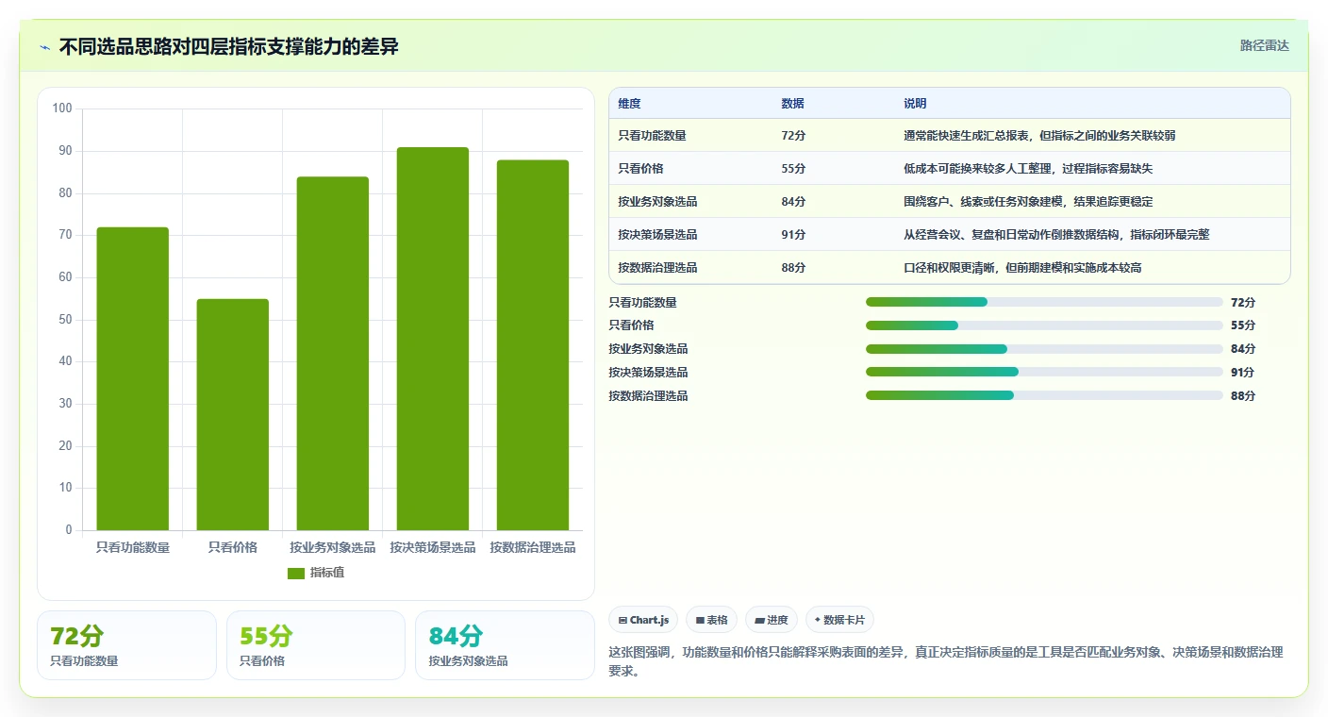Select the Chart.js tag chip
The width and height of the screenshot is (1328, 717).
643,620
